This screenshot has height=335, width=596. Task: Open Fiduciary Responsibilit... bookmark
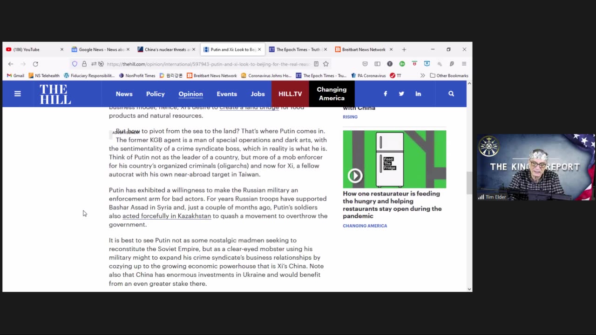(89, 75)
